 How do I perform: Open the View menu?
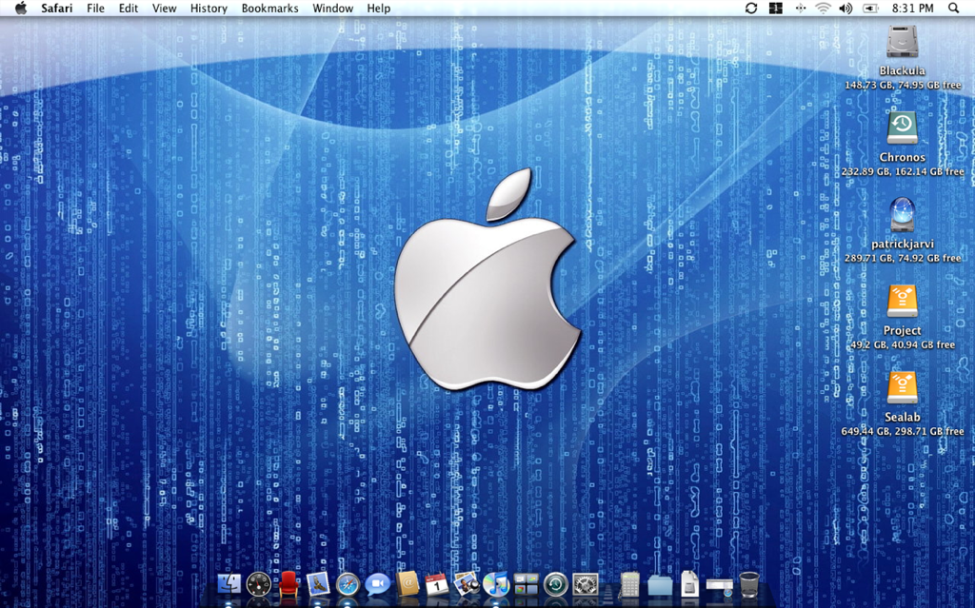(x=164, y=8)
